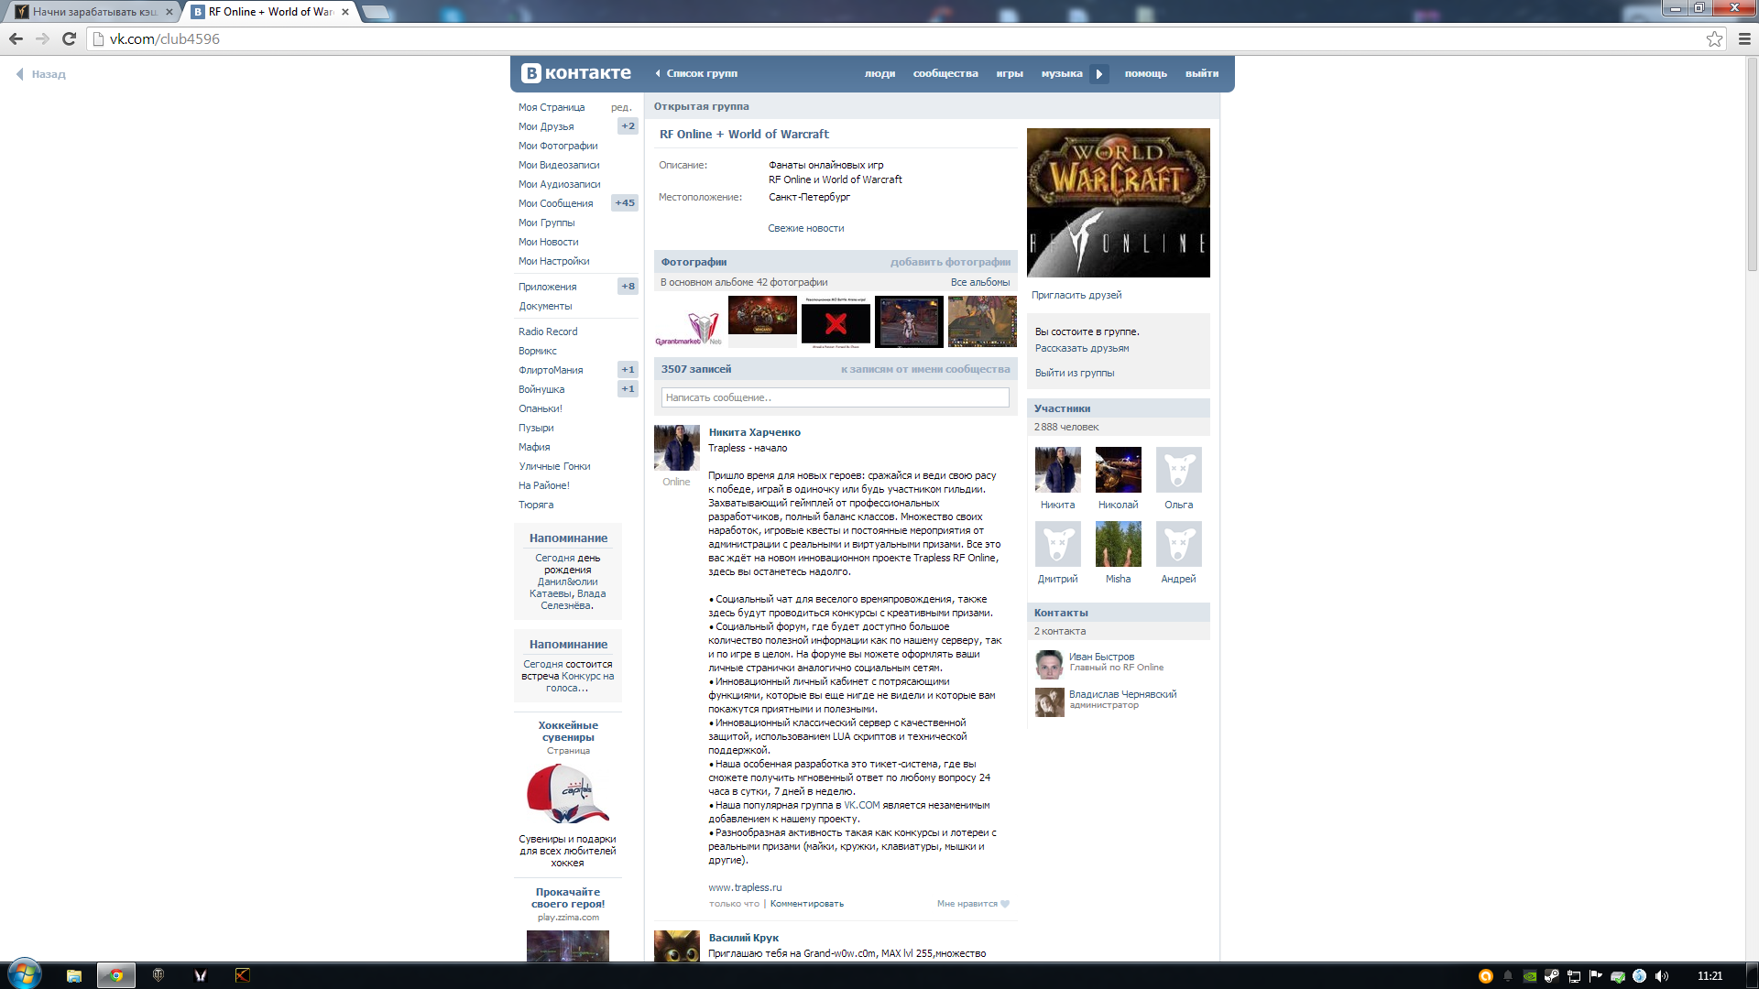
Task: Bookmark page with the star icon
Action: coord(1714,38)
